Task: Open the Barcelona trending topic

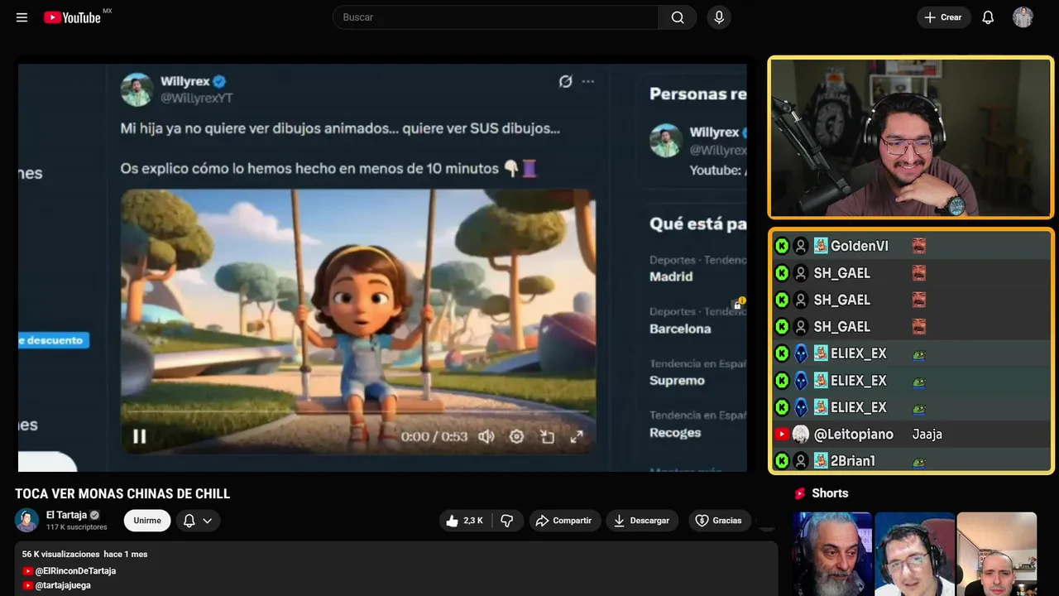Action: [680, 329]
